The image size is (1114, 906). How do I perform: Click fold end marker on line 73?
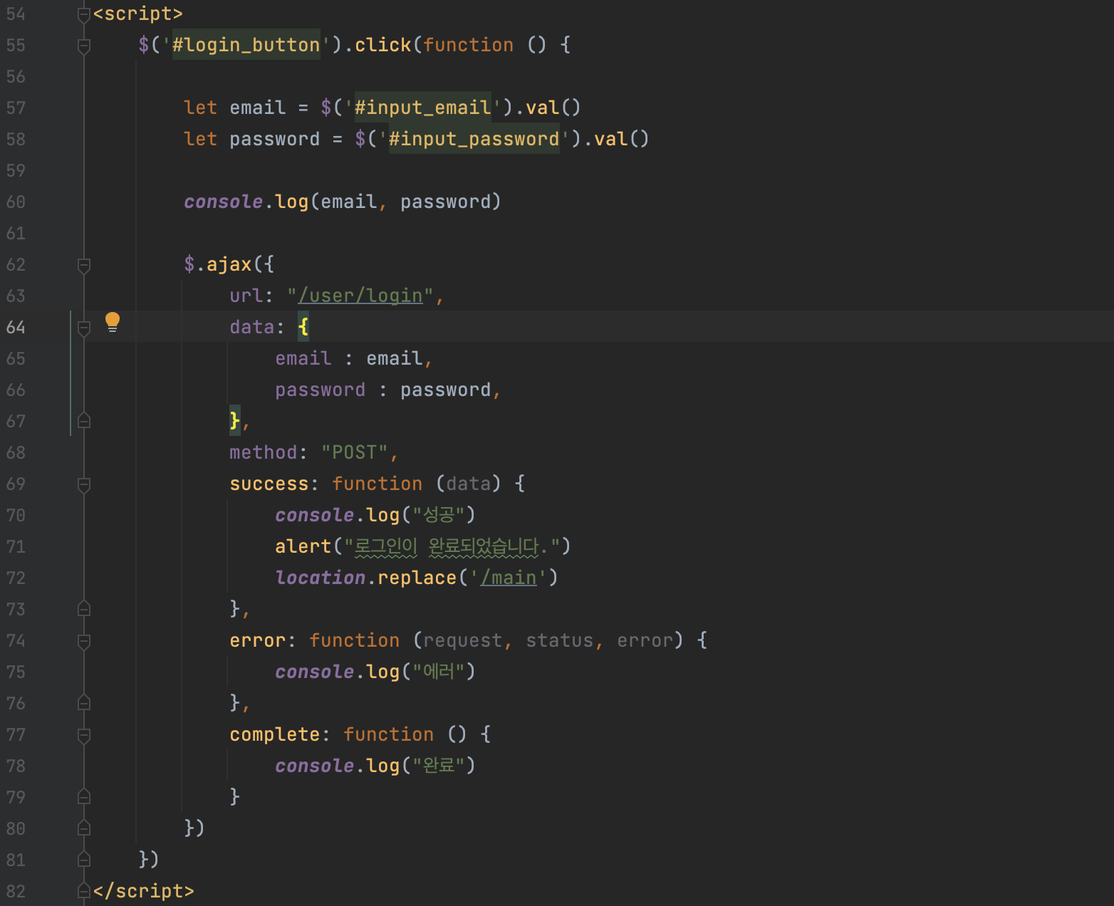(84, 609)
